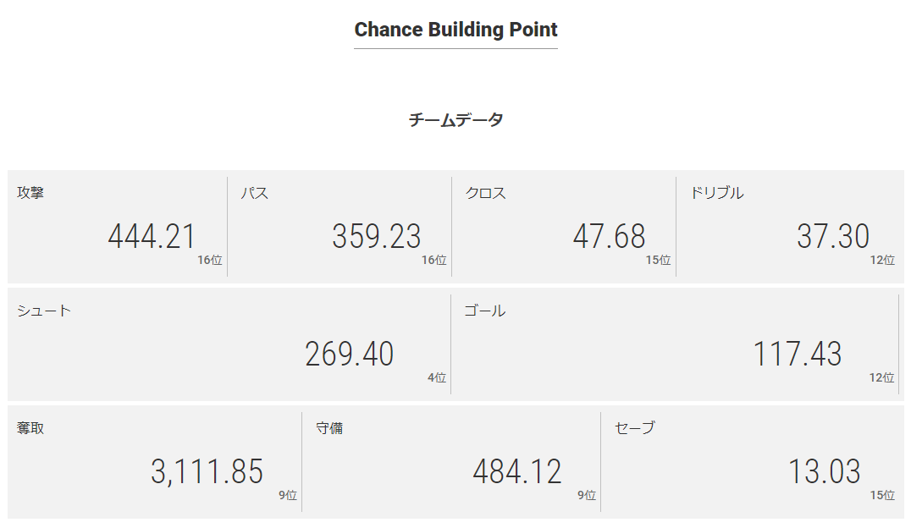Select the ゴール label
This screenshot has width=911, height=528.
click(485, 311)
